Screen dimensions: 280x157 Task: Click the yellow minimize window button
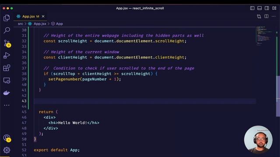(x=8, y=8)
